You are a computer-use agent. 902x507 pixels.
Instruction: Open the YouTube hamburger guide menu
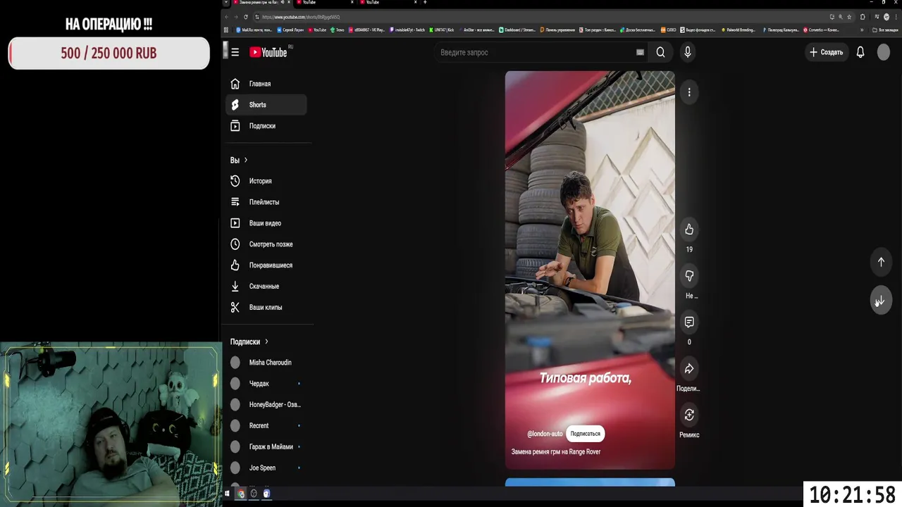pyautogui.click(x=235, y=52)
